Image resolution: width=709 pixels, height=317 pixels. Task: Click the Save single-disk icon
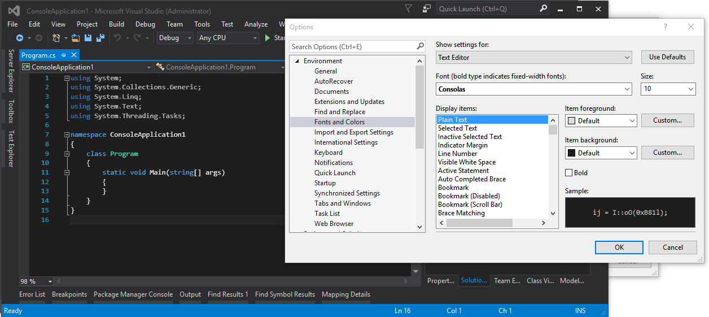coord(88,38)
